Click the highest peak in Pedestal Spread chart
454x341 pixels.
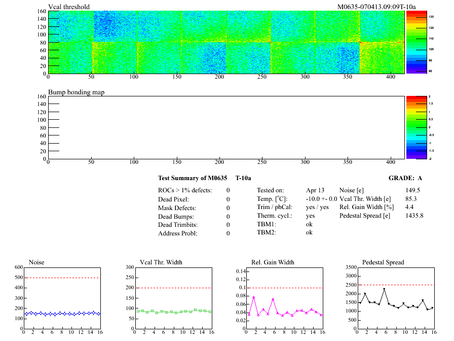point(384,289)
